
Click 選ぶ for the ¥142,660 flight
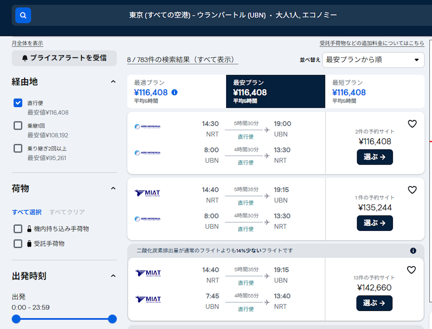pos(374,303)
